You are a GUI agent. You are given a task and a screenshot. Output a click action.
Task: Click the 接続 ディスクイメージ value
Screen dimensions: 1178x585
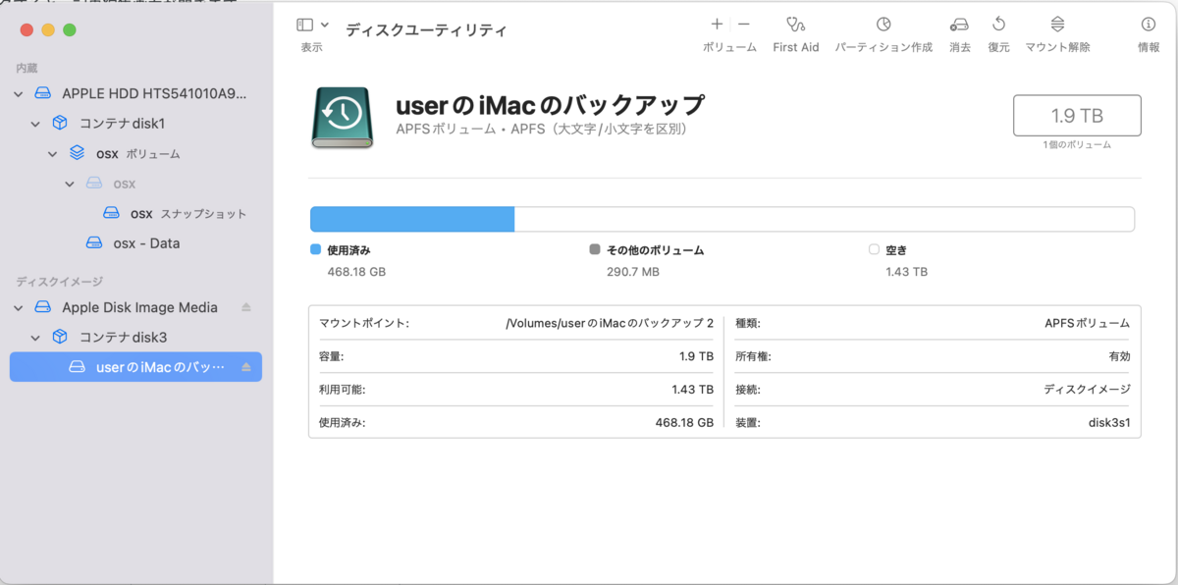coord(1087,390)
